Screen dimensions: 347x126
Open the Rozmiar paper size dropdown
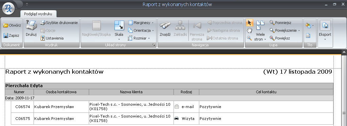point(139,38)
